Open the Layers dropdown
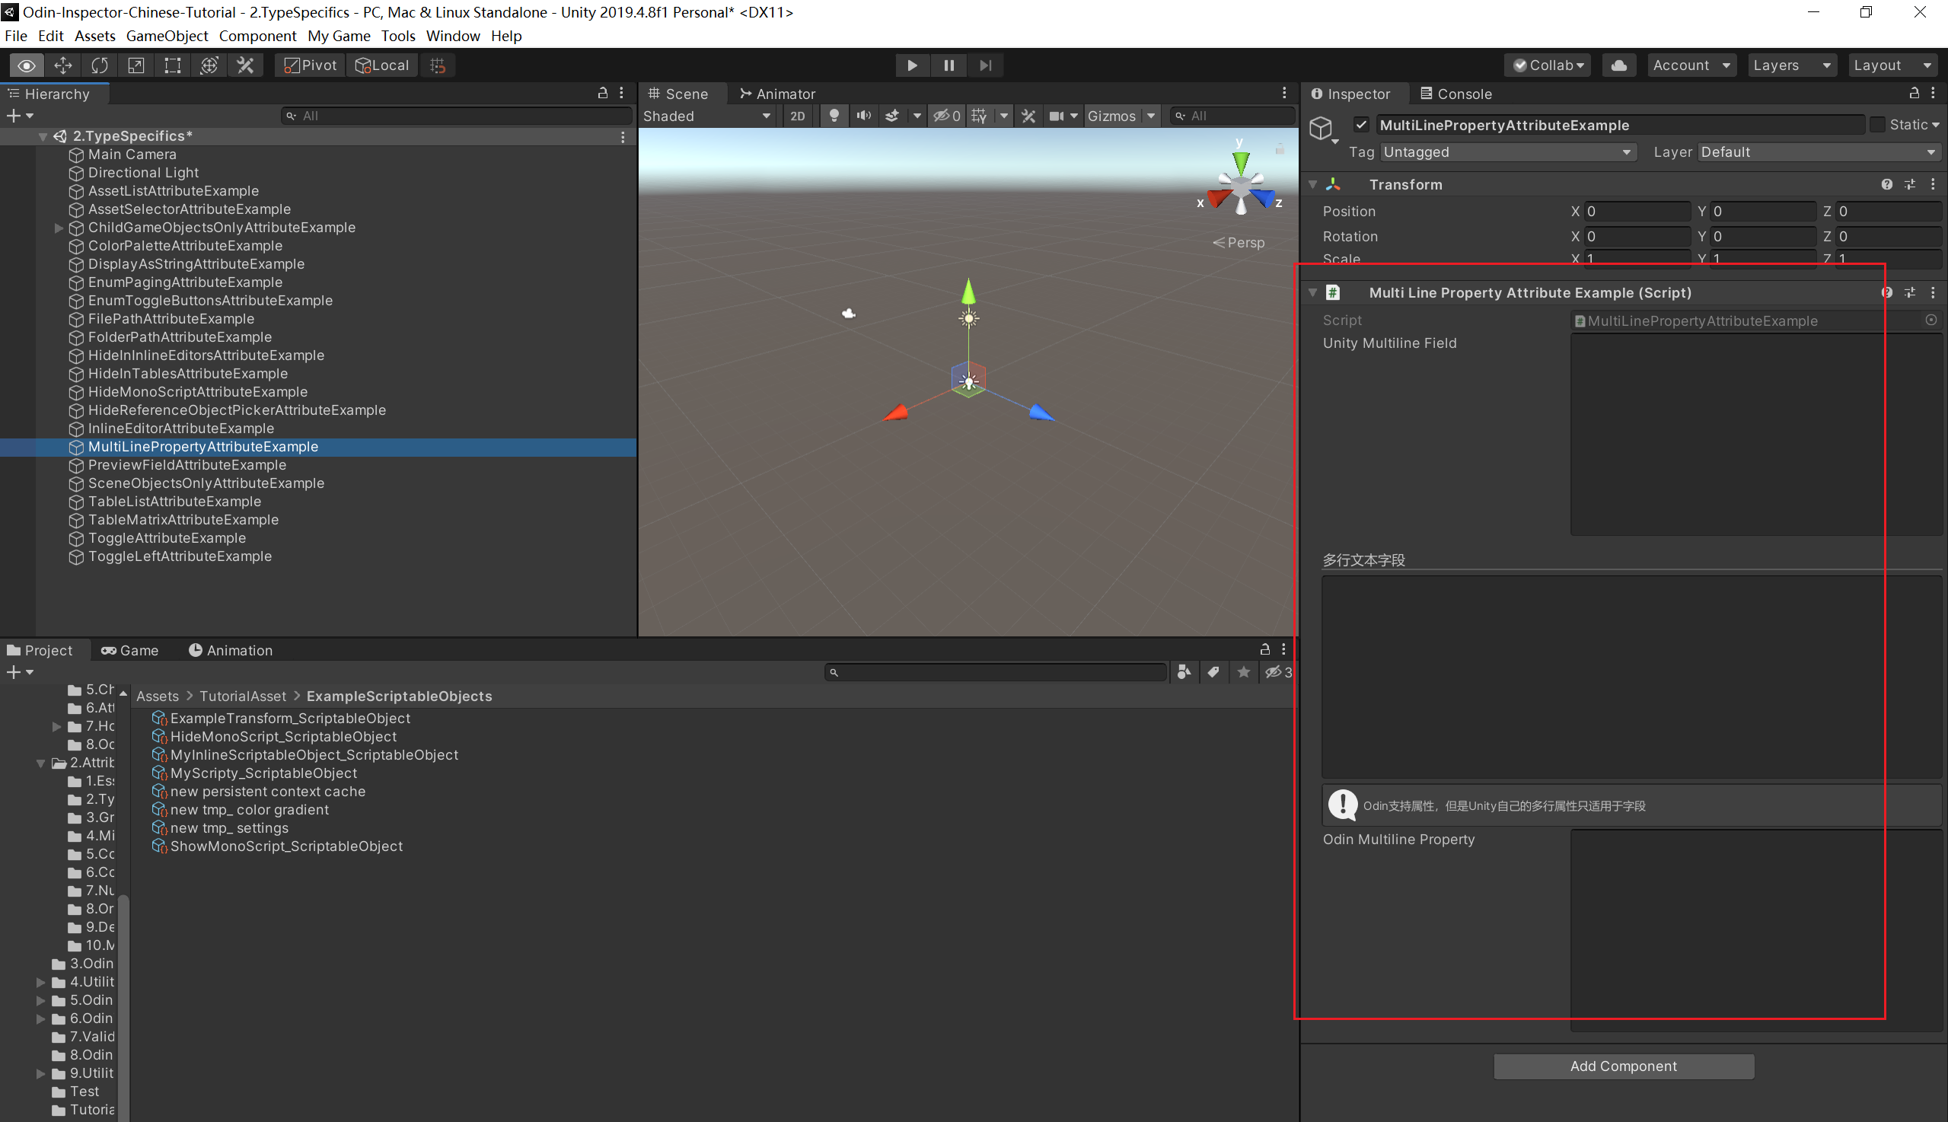Image resolution: width=1948 pixels, height=1122 pixels. click(1793, 65)
